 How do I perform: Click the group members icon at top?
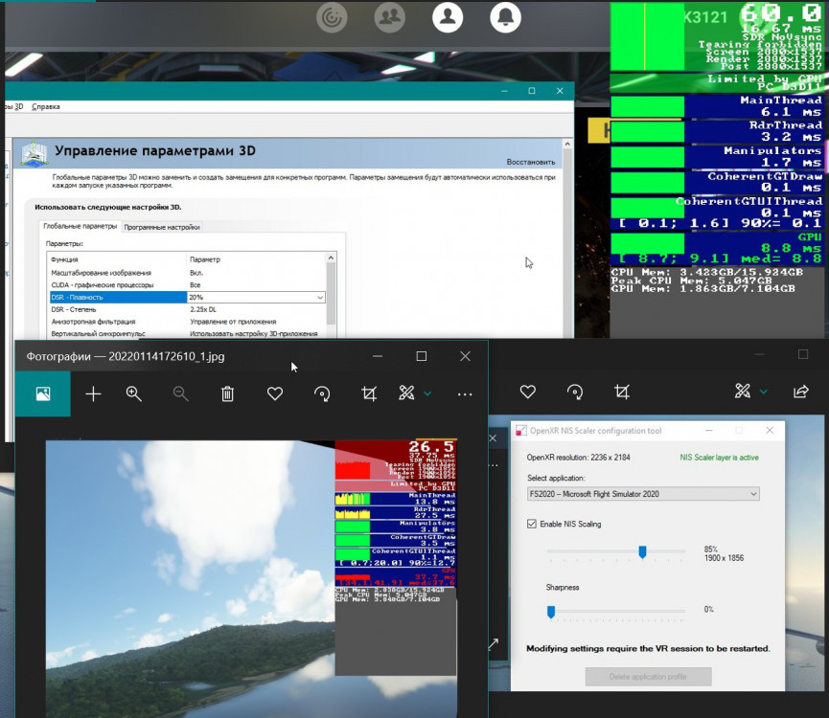389,16
